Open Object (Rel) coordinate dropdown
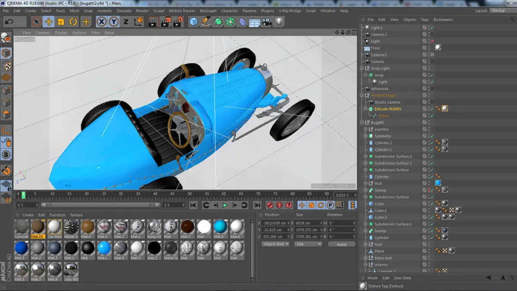The height and width of the screenshot is (291, 517). click(x=275, y=244)
